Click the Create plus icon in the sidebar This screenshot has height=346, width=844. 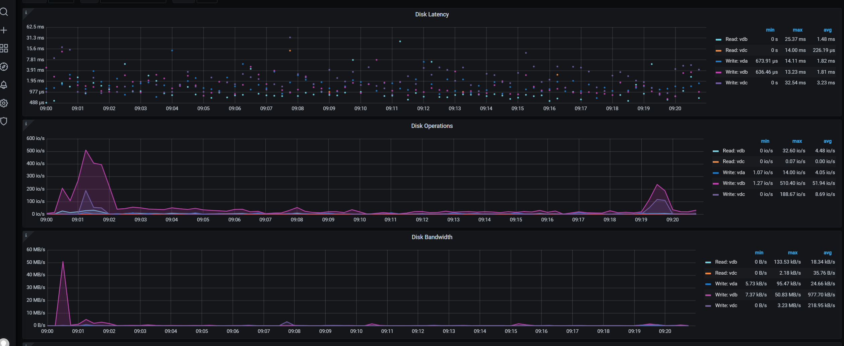4,30
